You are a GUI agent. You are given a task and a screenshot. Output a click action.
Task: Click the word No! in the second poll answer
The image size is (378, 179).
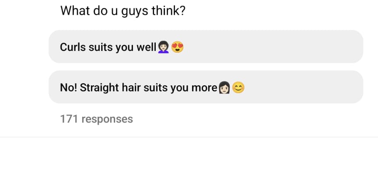[x=68, y=88]
